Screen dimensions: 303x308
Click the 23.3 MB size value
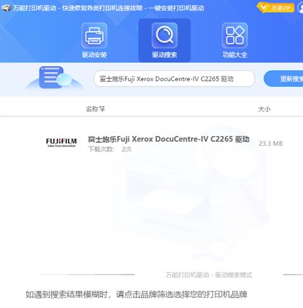(271, 144)
